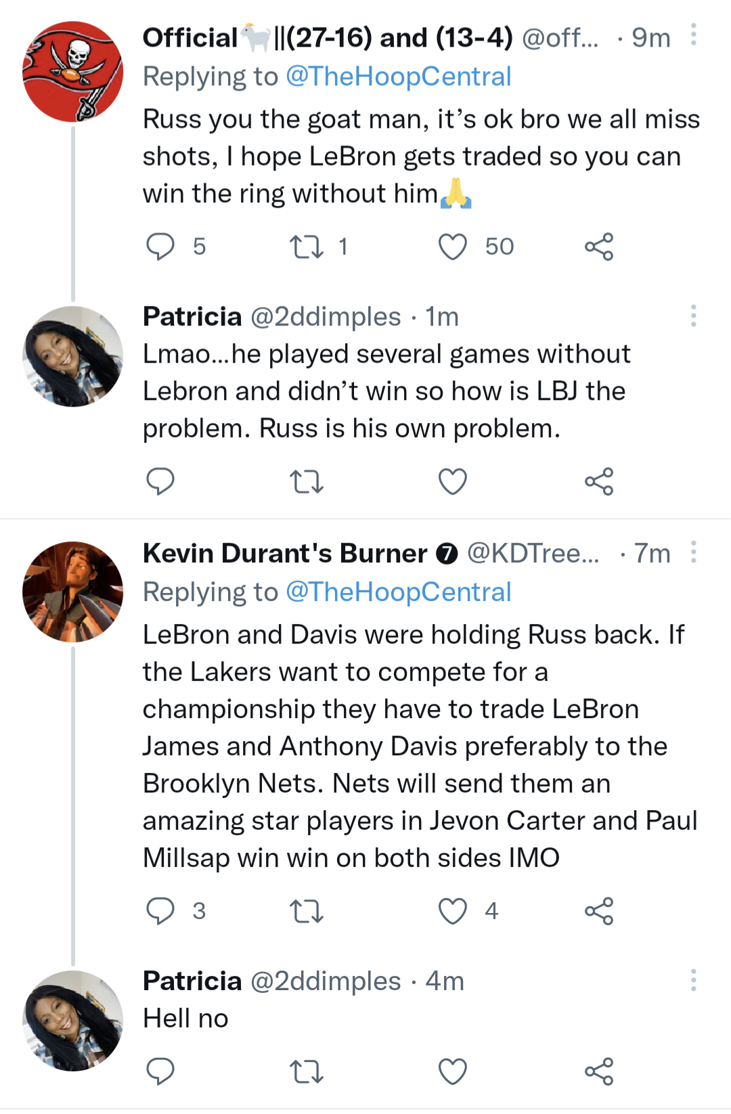
Task: Open Kevin Durant's Burner profile avatar
Action: [73, 592]
